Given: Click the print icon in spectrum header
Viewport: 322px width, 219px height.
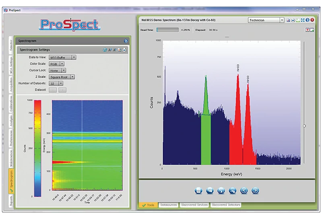Looking at the screenshot, I should (293, 20).
